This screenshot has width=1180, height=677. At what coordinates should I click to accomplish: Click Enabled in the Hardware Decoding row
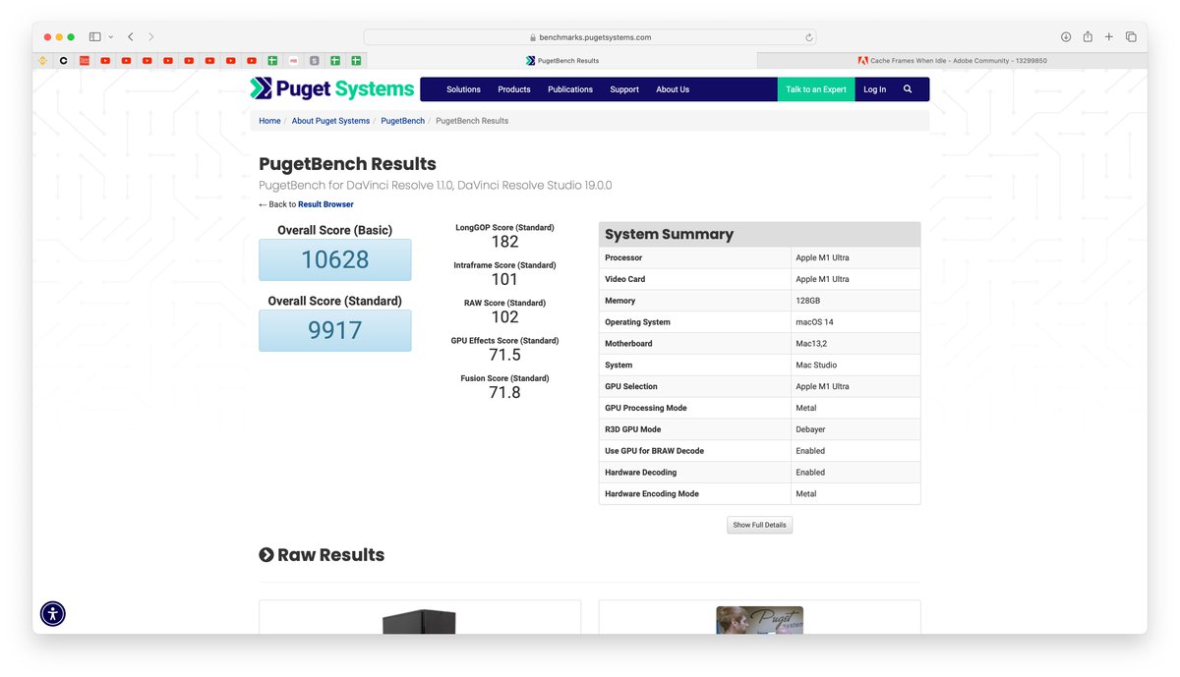(x=810, y=473)
